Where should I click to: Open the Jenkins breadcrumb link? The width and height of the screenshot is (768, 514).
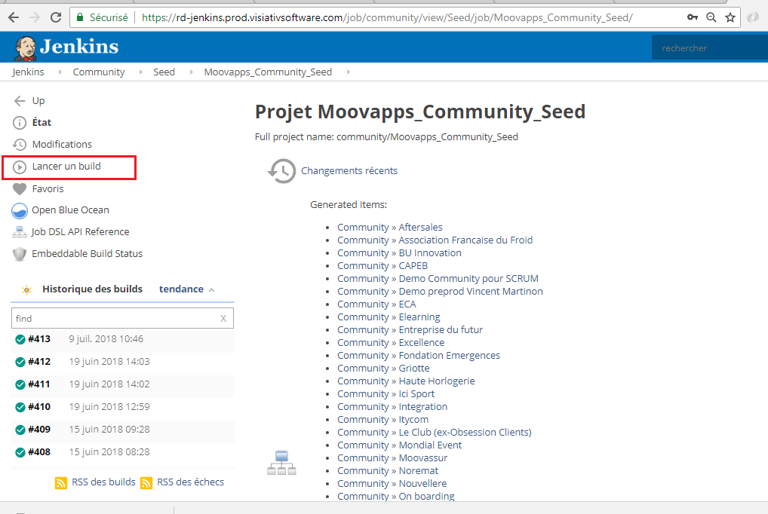29,72
